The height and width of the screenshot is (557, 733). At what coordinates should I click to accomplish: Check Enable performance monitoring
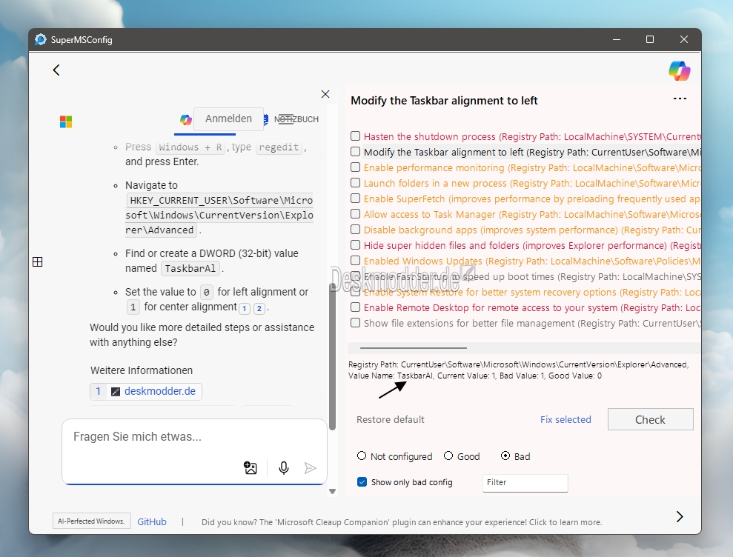(x=355, y=167)
